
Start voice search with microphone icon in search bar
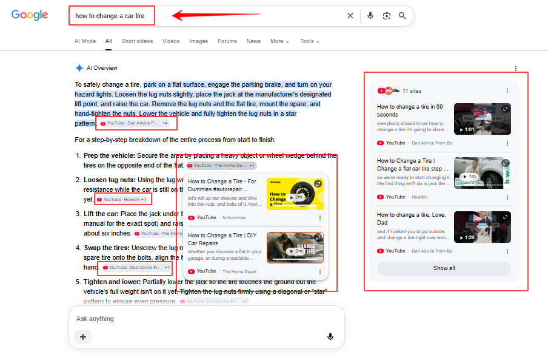pyautogui.click(x=370, y=16)
